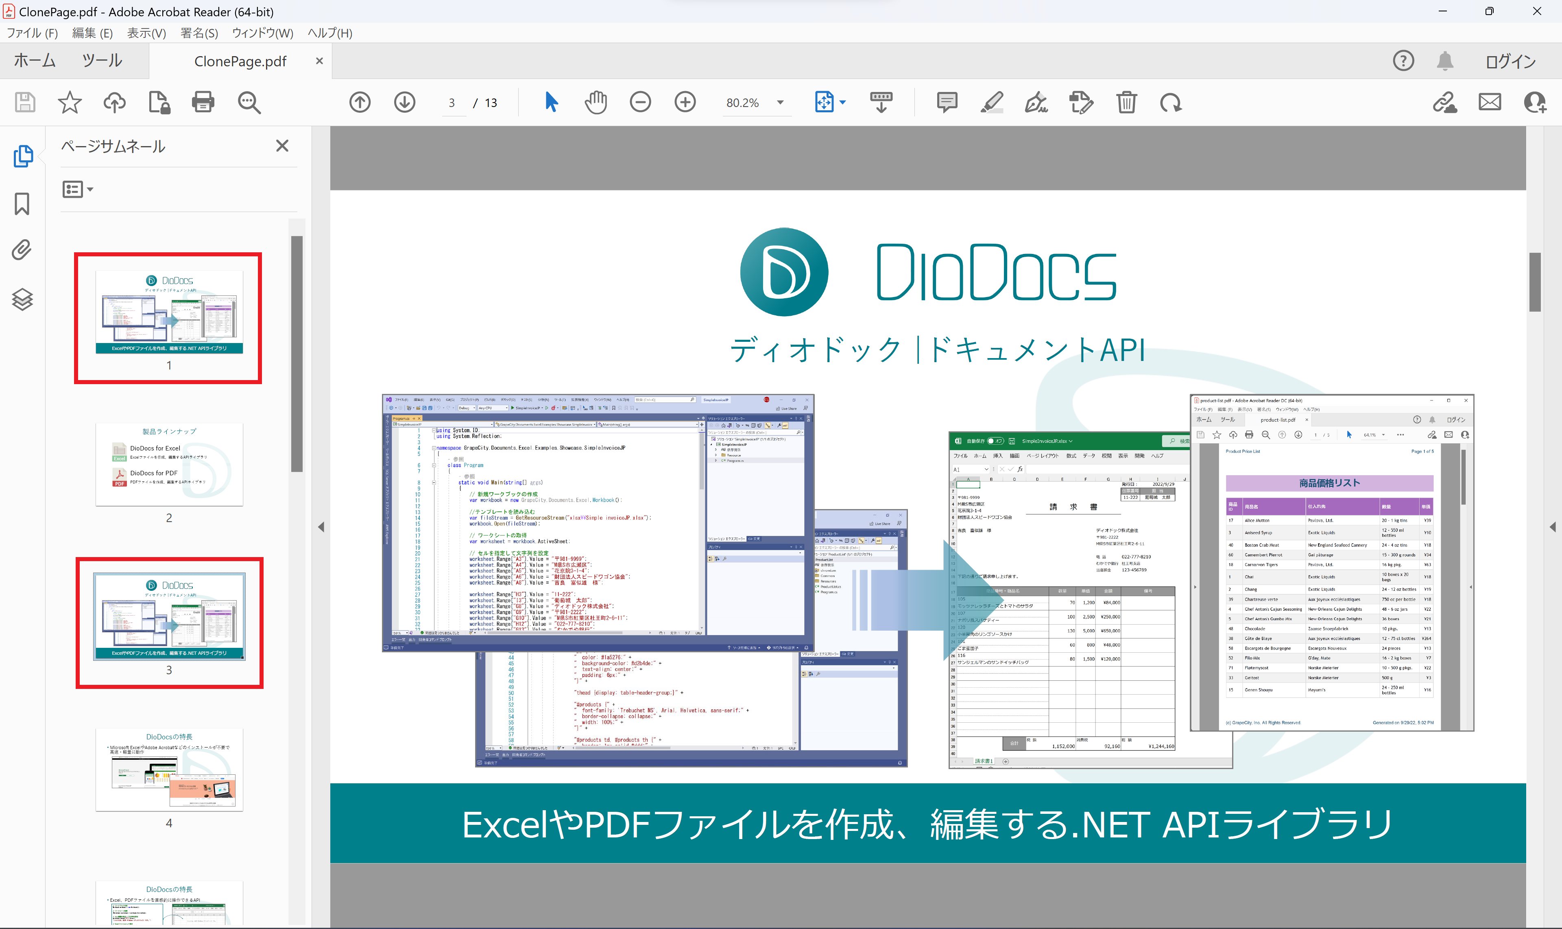Viewport: 1562px width, 929px height.
Task: Open the ファイル (F) menu
Action: [32, 33]
